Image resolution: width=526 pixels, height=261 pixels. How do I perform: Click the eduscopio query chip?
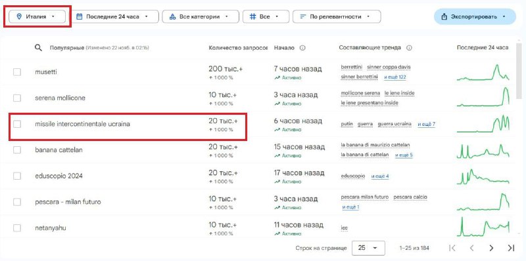(353, 176)
